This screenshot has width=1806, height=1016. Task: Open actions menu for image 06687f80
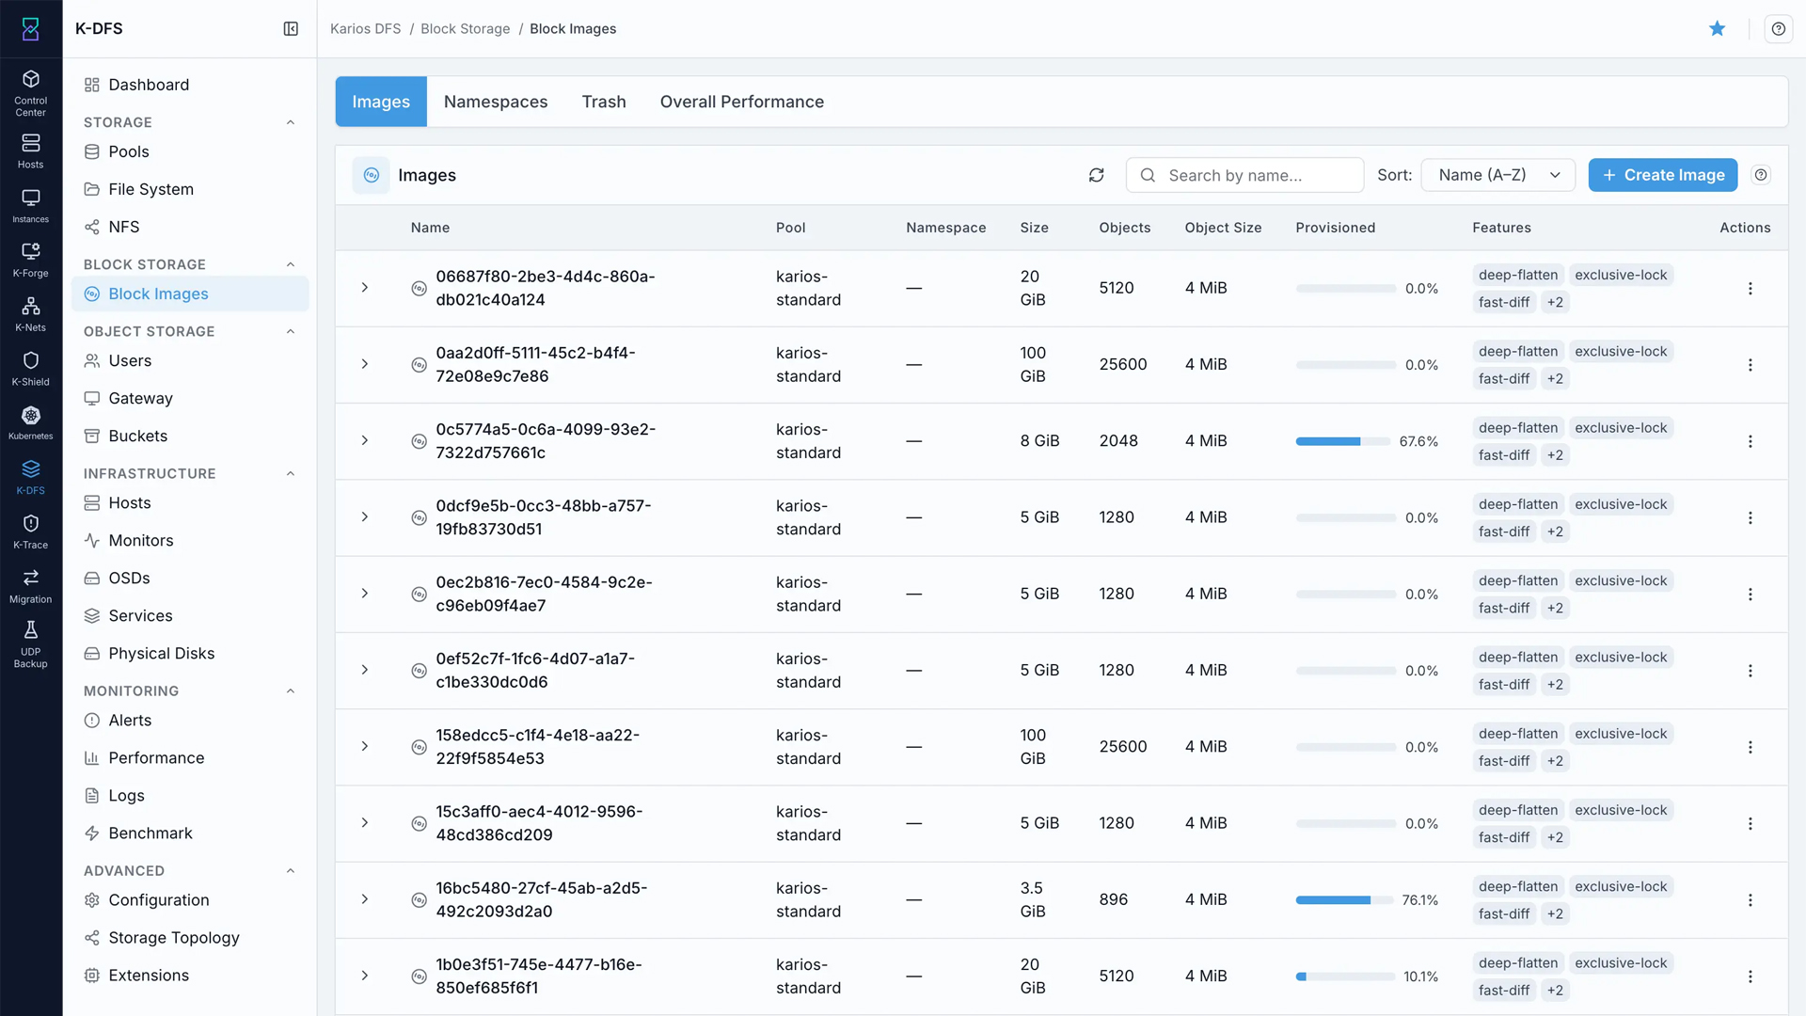[x=1751, y=289]
